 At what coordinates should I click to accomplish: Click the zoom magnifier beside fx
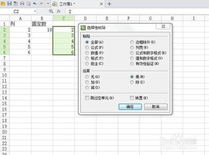pyautogui.click(x=51, y=11)
